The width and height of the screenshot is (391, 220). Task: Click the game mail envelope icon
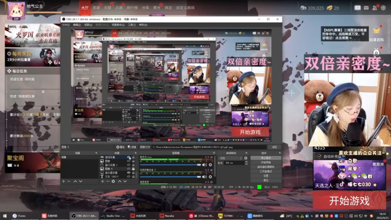(x=366, y=8)
